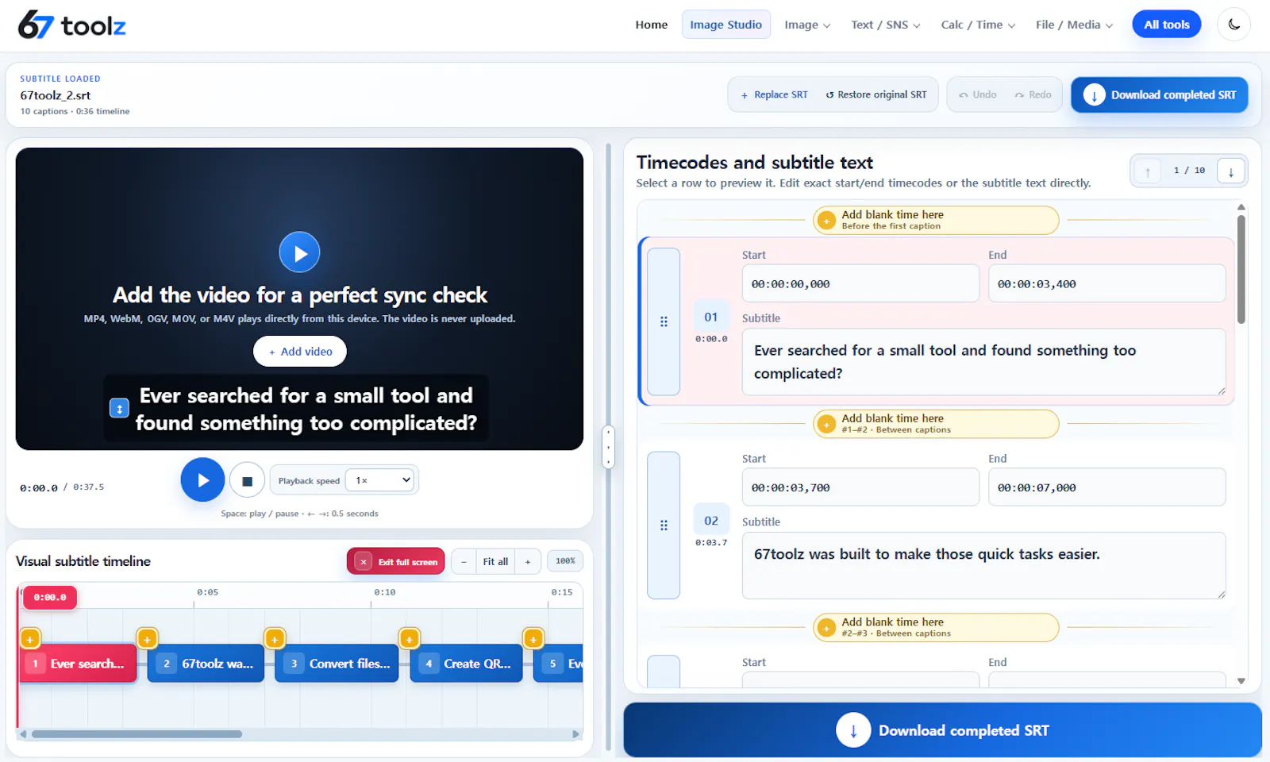Viewport: 1270px width, 762px height.
Task: Click the 100% zoom indicator
Action: point(565,561)
